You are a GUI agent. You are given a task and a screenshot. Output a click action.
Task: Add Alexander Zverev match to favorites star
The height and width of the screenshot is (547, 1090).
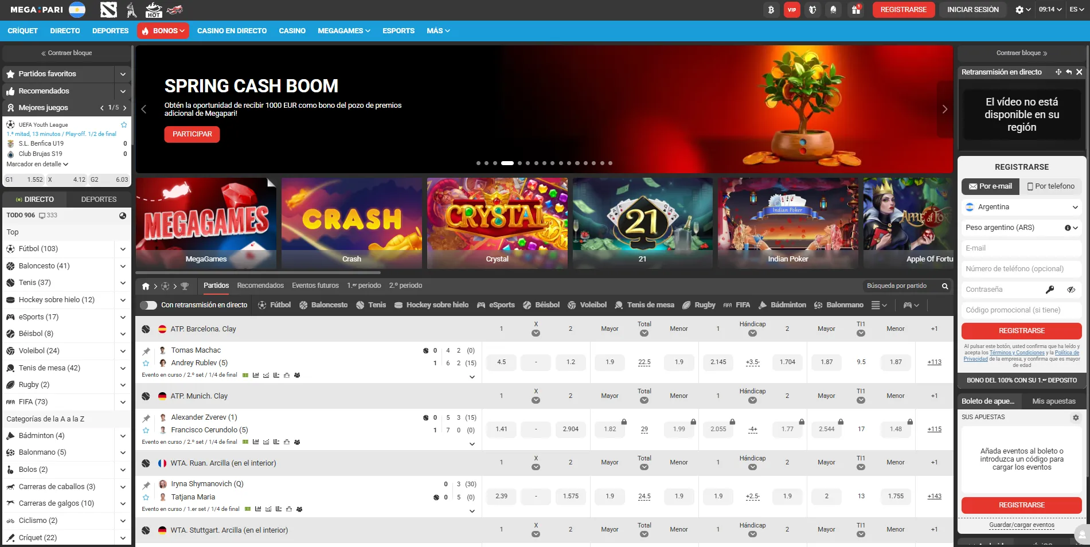click(146, 430)
